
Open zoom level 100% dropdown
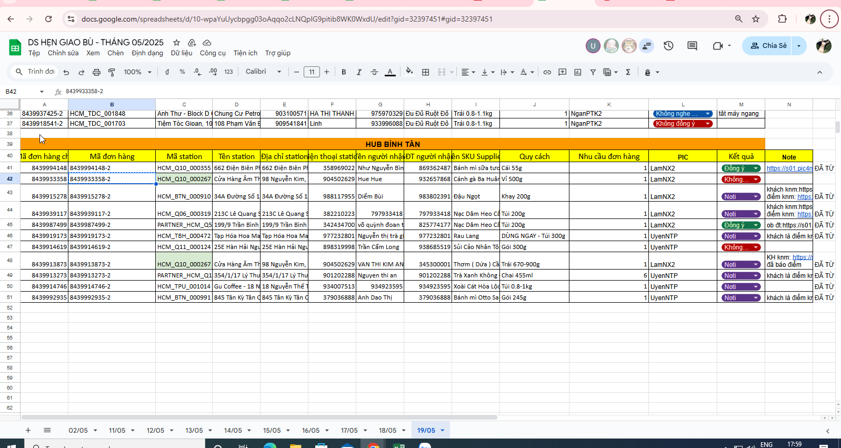[137, 72]
